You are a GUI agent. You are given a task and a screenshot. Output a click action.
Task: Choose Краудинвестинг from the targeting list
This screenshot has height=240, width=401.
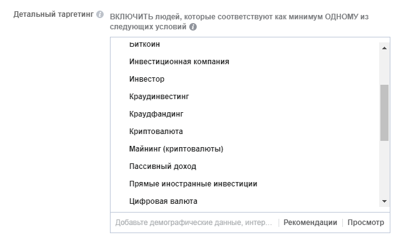click(x=159, y=97)
